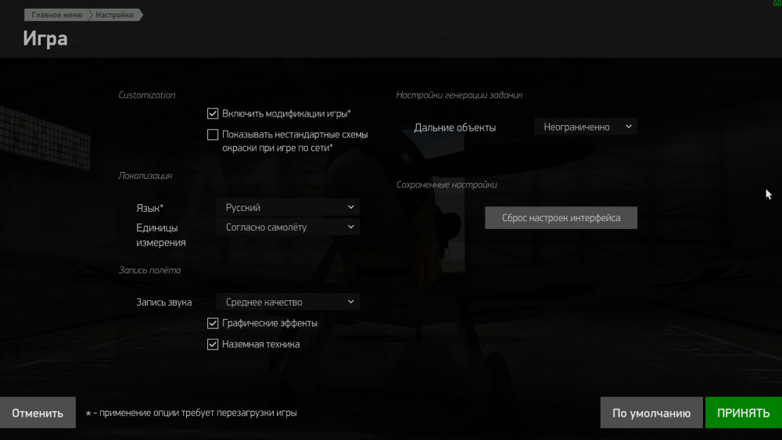Enable Показывать нестандартные схемы окраски checkbox
Screen dimensions: 782x440
click(213, 134)
